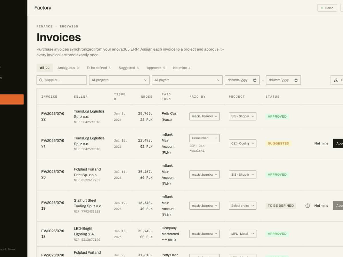The height and width of the screenshot is (257, 343).
Task: Click the Demo button in header
Action: click(x=327, y=8)
